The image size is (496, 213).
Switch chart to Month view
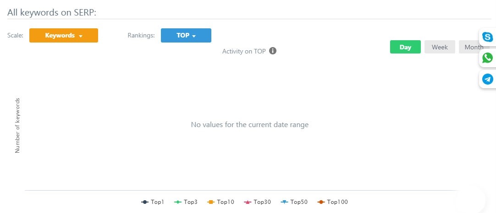pos(474,47)
